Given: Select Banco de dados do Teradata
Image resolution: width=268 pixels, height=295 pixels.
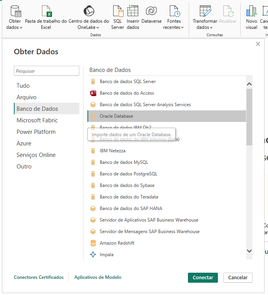Looking at the screenshot, I should click(167, 197).
